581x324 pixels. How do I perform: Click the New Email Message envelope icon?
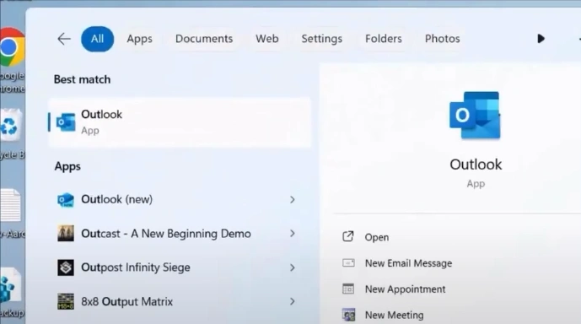348,263
